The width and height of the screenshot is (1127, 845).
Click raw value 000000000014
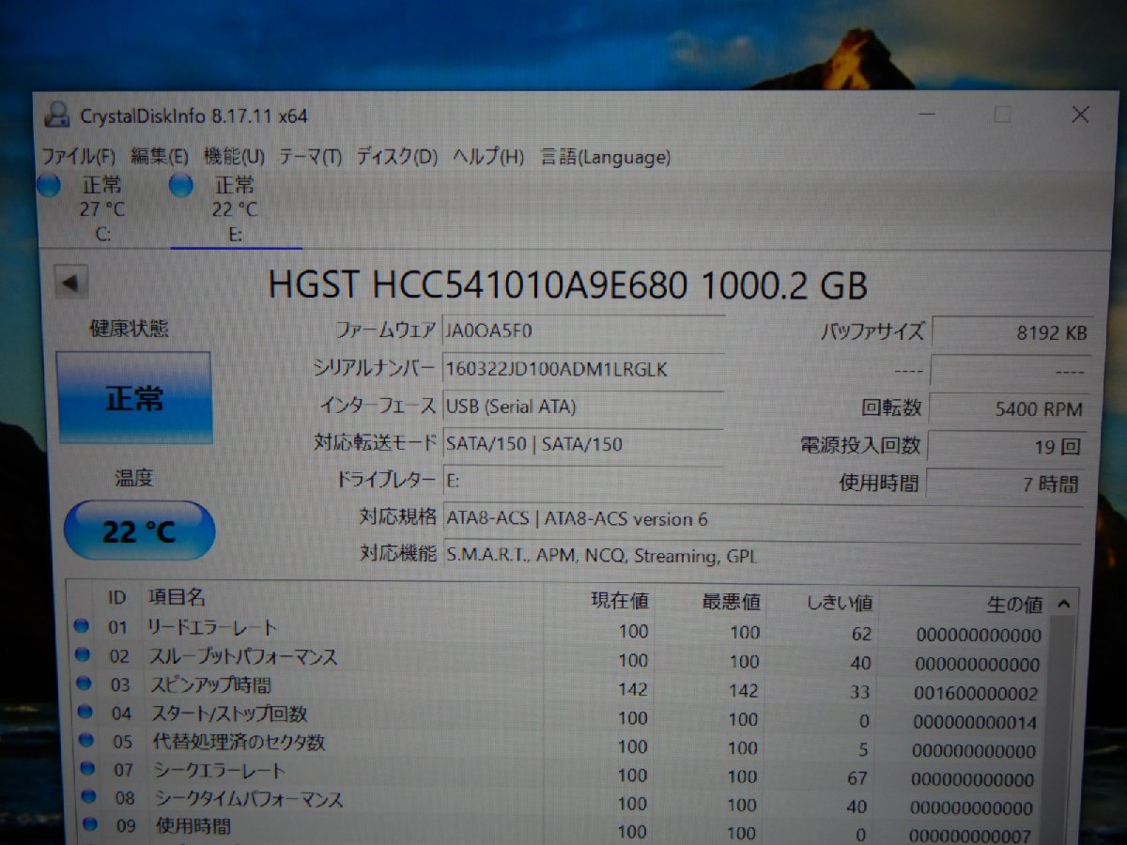(x=976, y=723)
